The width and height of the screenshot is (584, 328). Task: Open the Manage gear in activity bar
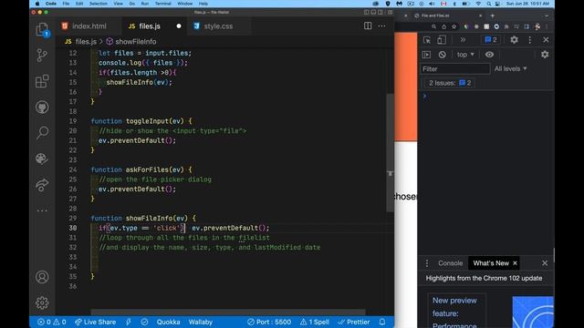click(42, 302)
